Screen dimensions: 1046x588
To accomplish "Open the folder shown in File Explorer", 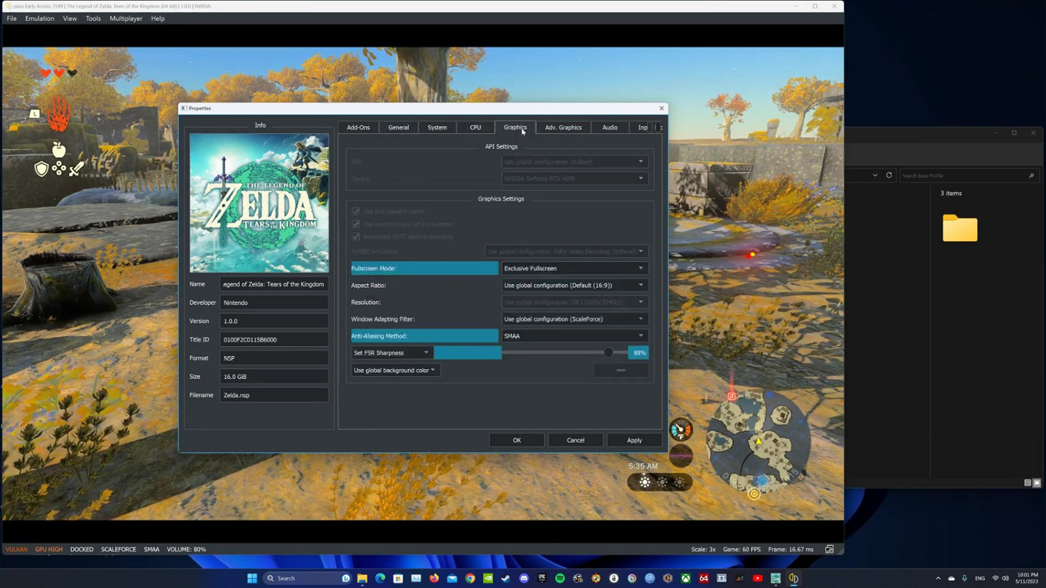I will (x=960, y=229).
